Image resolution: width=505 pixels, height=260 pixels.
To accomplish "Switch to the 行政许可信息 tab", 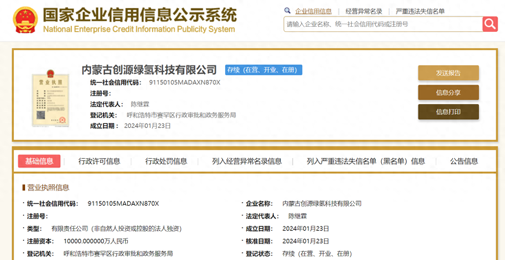I will pos(99,161).
